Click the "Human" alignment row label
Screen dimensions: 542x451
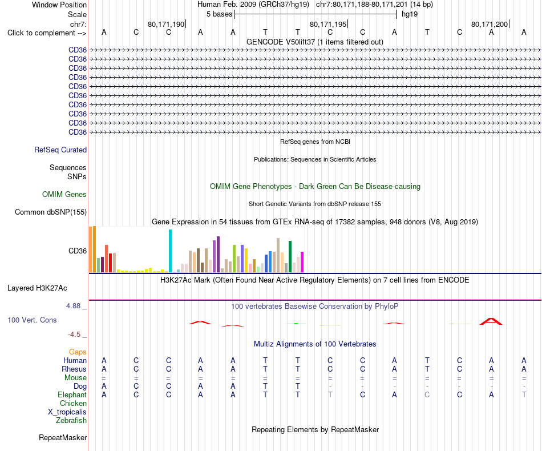click(x=75, y=360)
